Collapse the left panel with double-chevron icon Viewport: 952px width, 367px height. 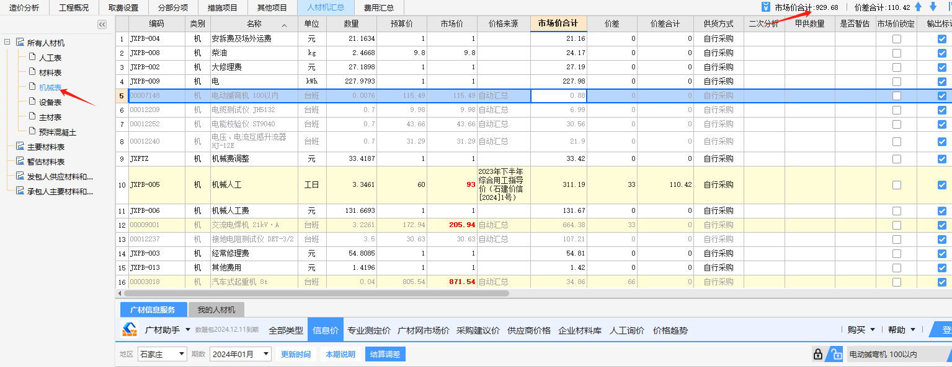coord(102,24)
